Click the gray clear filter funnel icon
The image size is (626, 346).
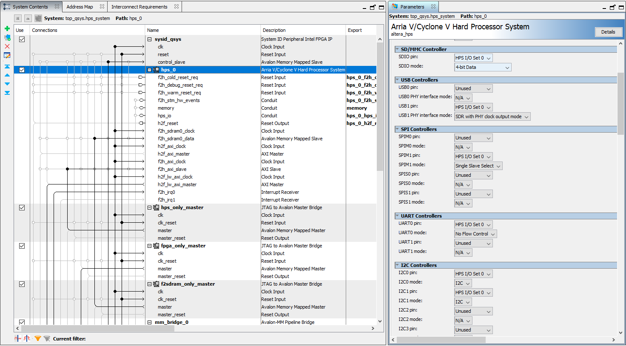[47, 338]
